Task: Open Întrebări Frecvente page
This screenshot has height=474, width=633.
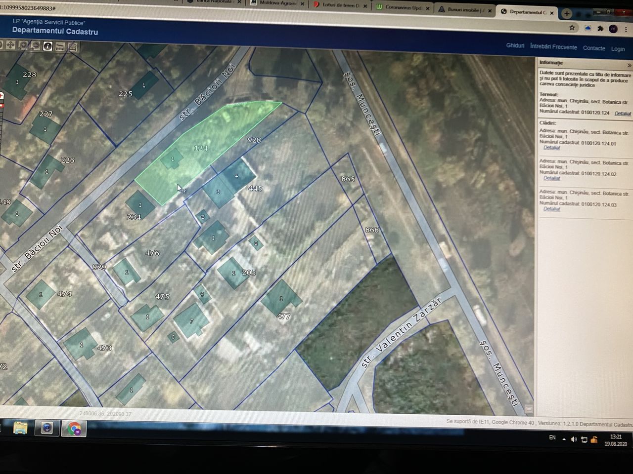Action: (x=553, y=47)
